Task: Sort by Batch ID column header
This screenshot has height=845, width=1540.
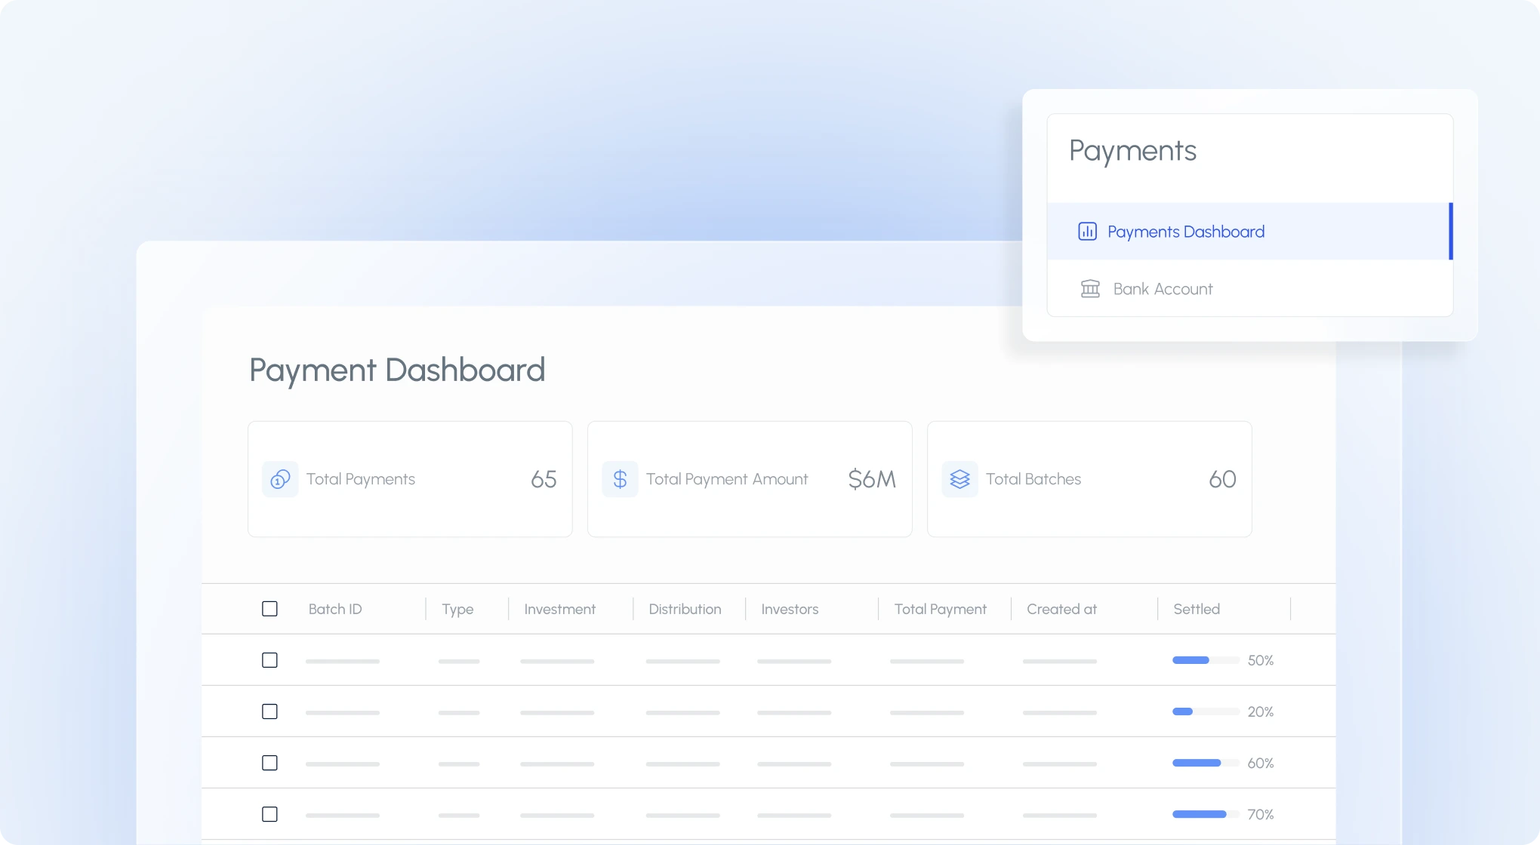Action: coord(335,609)
